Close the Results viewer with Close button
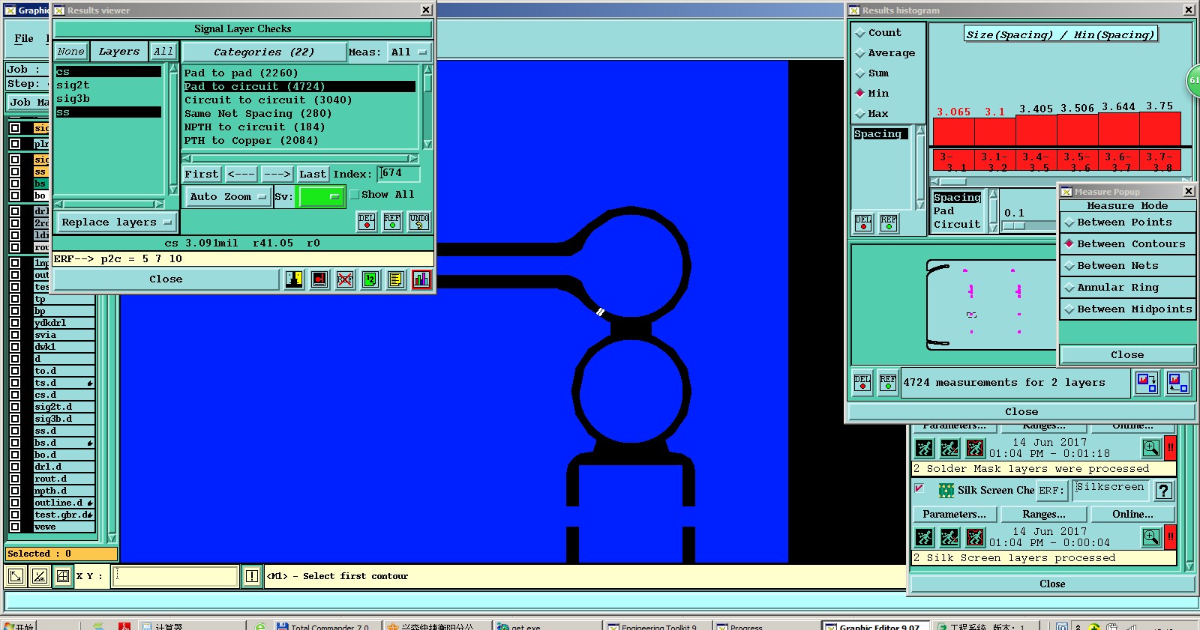The image size is (1200, 630). (166, 279)
